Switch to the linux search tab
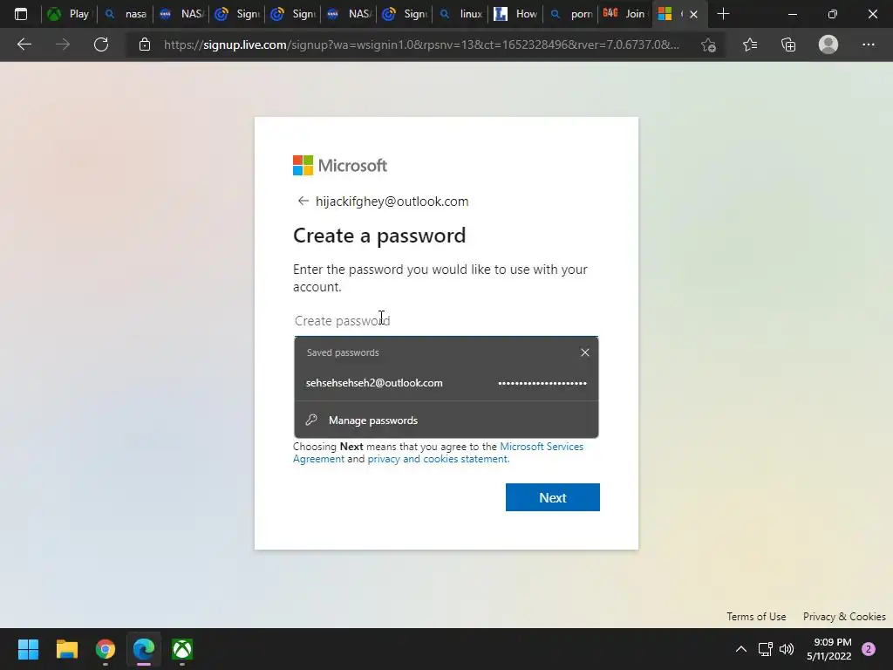 461,14
